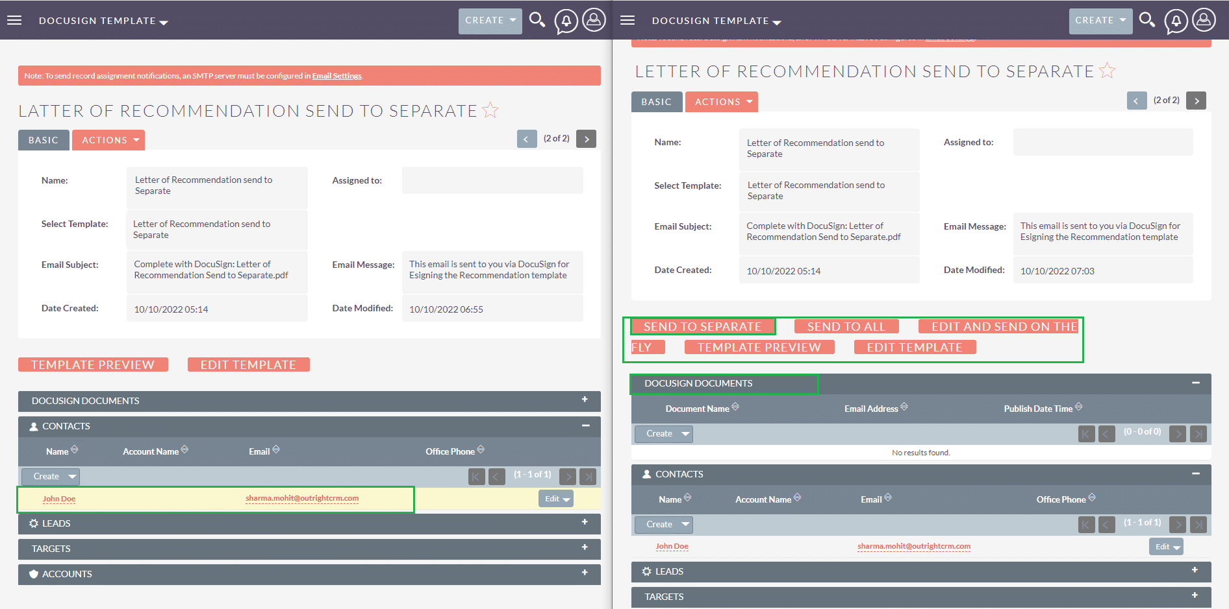1229x609 pixels.
Task: Docusign Documents pagination next page icon
Action: [x=1178, y=434]
